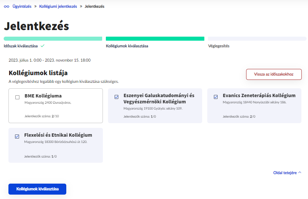Check the BME Kollégiuma checkbox
Screen dimensions: 308x199
(x=17, y=97)
